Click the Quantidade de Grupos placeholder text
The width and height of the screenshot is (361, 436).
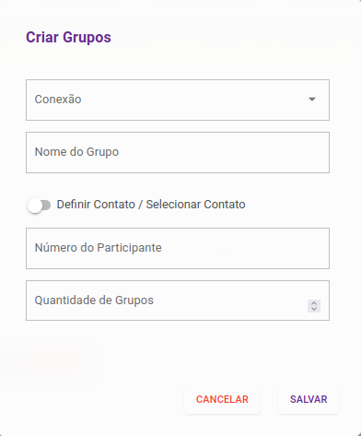tap(94, 300)
